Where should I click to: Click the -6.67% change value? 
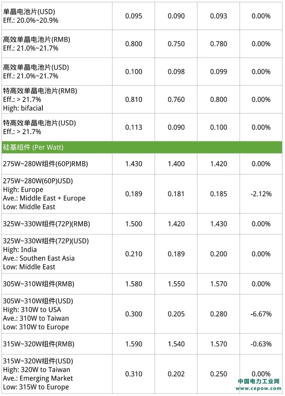click(x=261, y=314)
